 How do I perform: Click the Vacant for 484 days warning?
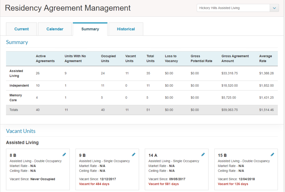click(x=94, y=184)
